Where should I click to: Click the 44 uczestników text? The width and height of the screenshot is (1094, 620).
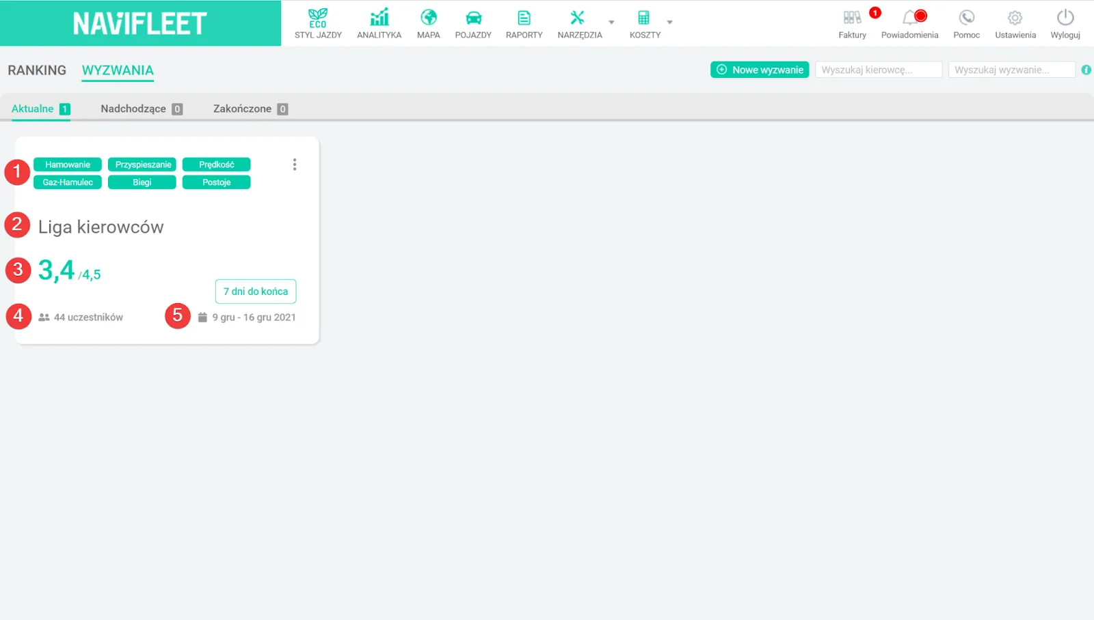[88, 318]
